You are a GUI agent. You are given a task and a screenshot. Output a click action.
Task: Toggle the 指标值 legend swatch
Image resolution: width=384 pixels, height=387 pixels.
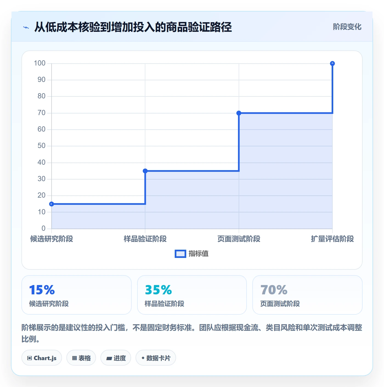[180, 254]
